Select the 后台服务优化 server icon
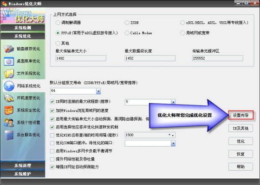 [x=9, y=135]
